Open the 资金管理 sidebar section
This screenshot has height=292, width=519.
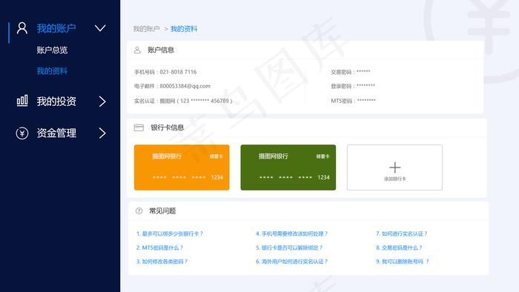tap(56, 133)
